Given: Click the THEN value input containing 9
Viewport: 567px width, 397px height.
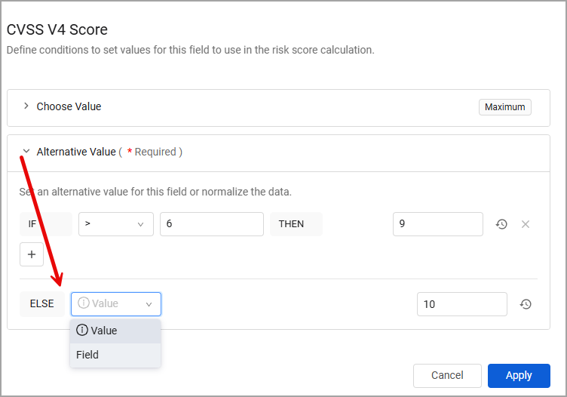Looking at the screenshot, I should (x=437, y=224).
